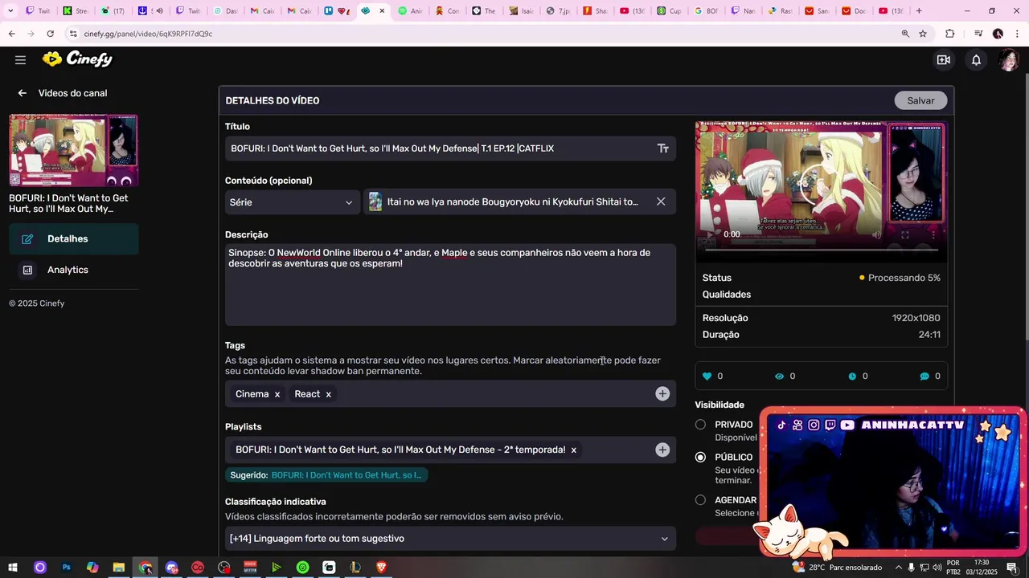
Task: Go back via Vídeos do canal arrow
Action: tap(23, 93)
